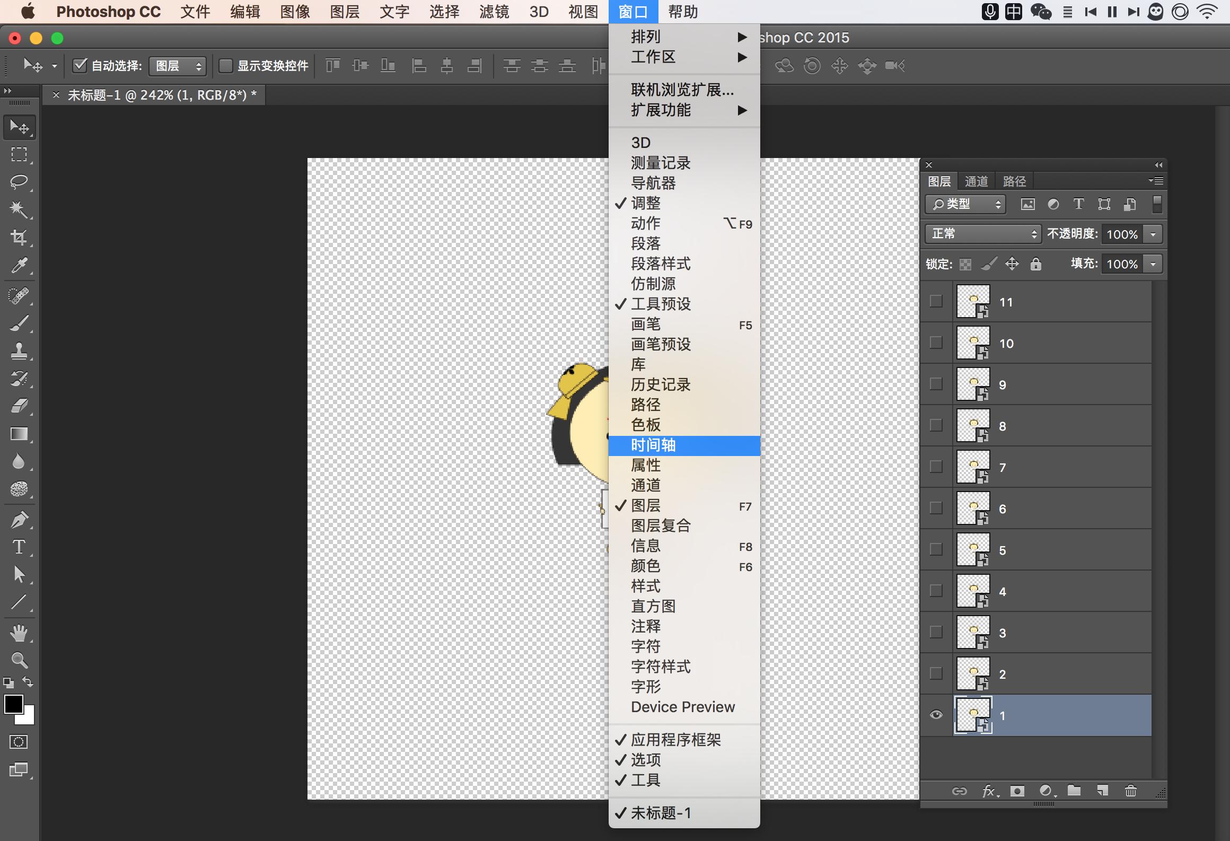Screen dimensions: 1230x841
Task: Hide layer 1 with eye icon
Action: click(x=936, y=715)
